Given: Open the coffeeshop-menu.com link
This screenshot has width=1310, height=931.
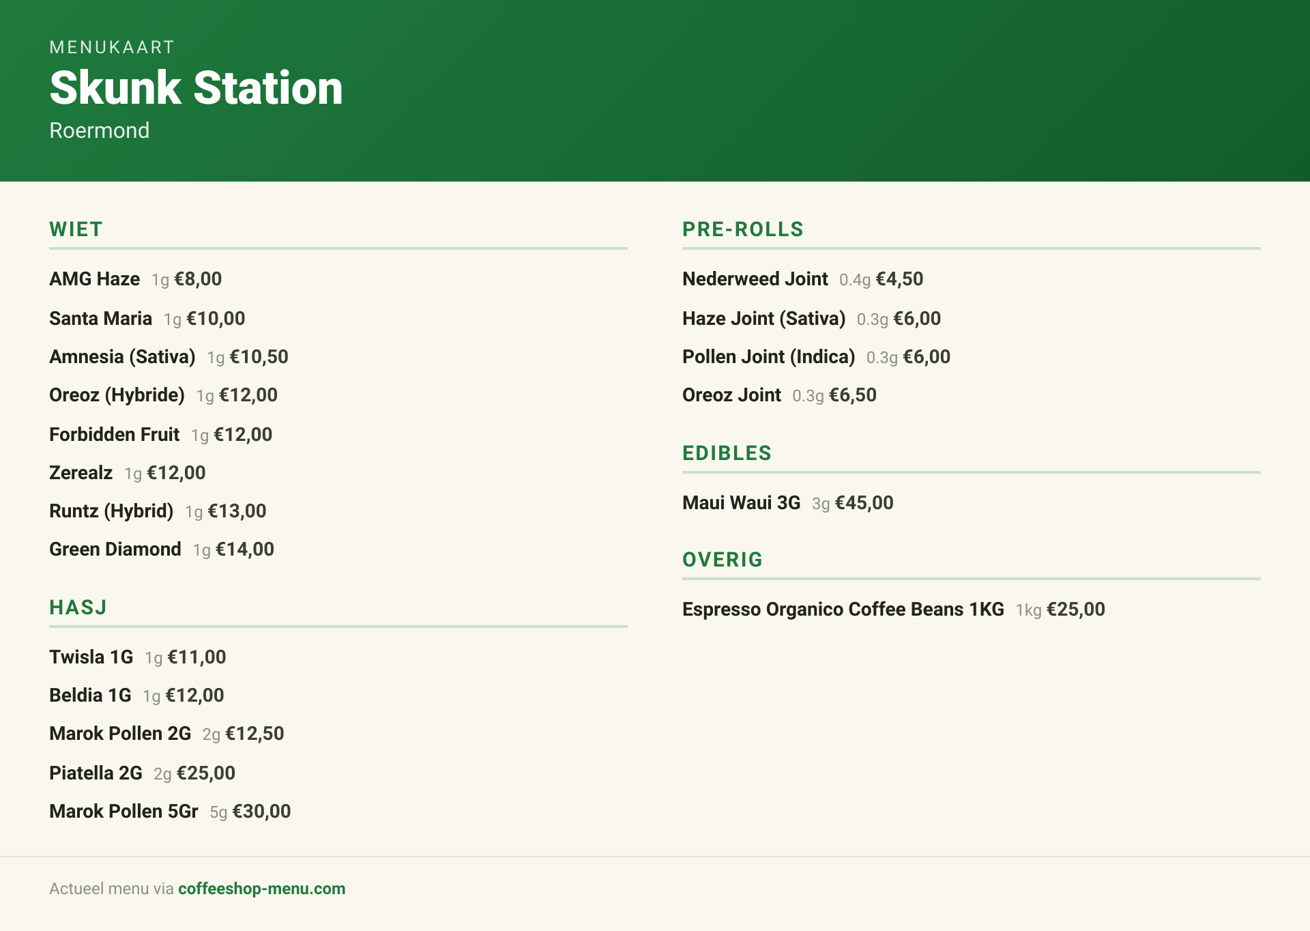Looking at the screenshot, I should click(261, 889).
